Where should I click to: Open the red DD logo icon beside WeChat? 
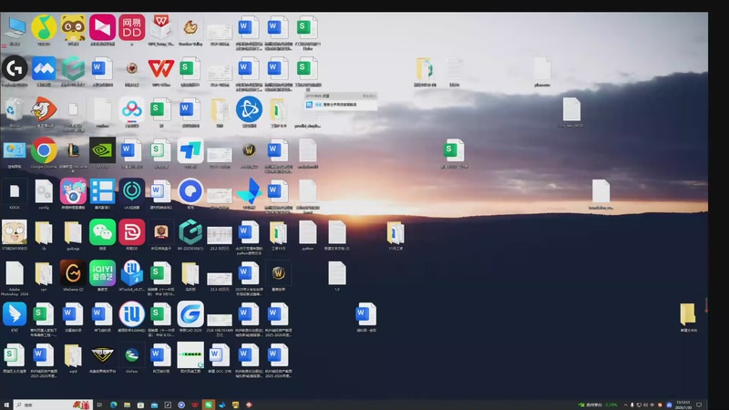coord(131,234)
